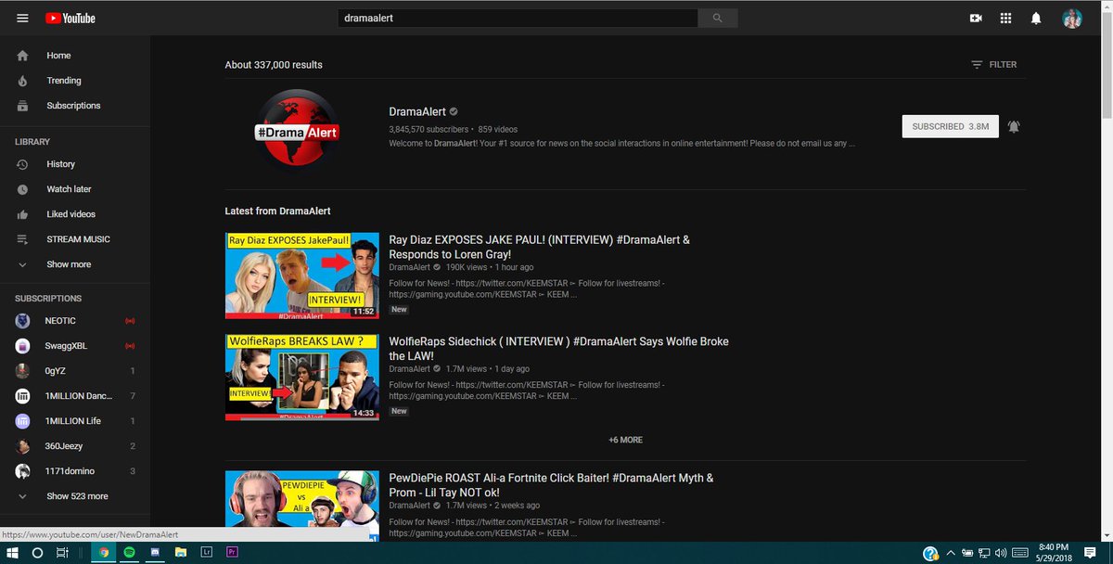Open Lightroom from the taskbar
The width and height of the screenshot is (1113, 564).
click(x=206, y=552)
